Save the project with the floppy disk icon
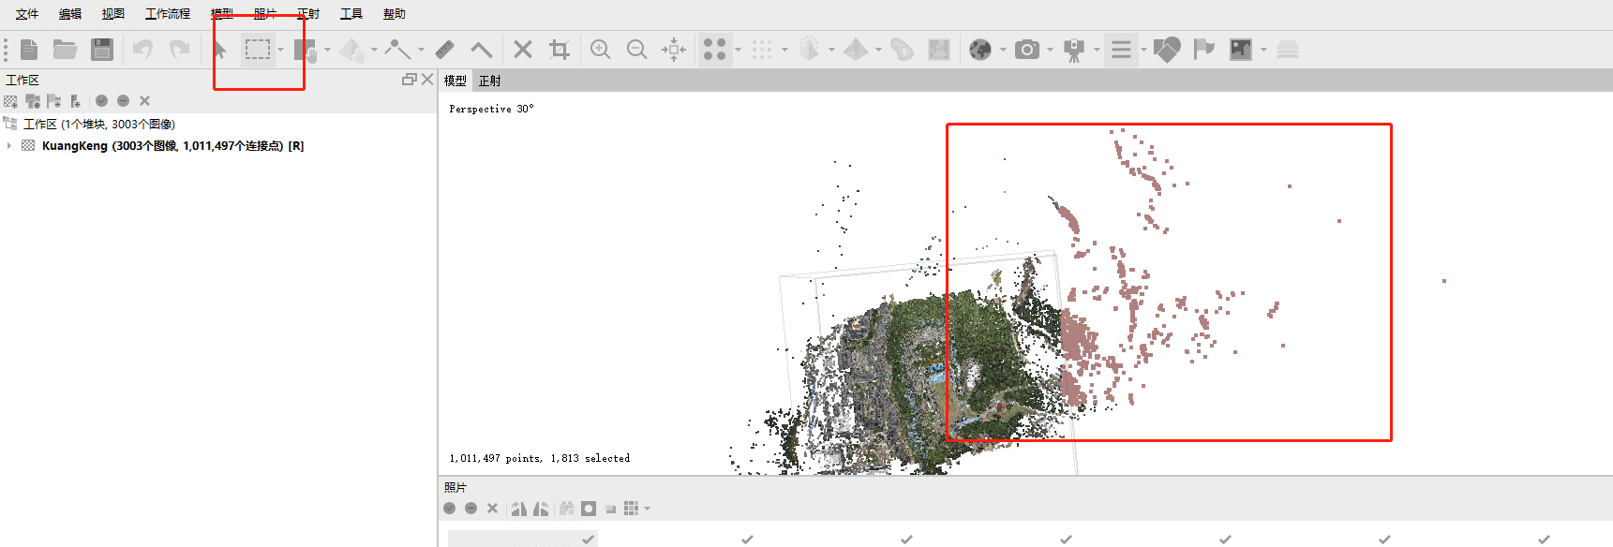The height and width of the screenshot is (547, 1613). click(102, 50)
